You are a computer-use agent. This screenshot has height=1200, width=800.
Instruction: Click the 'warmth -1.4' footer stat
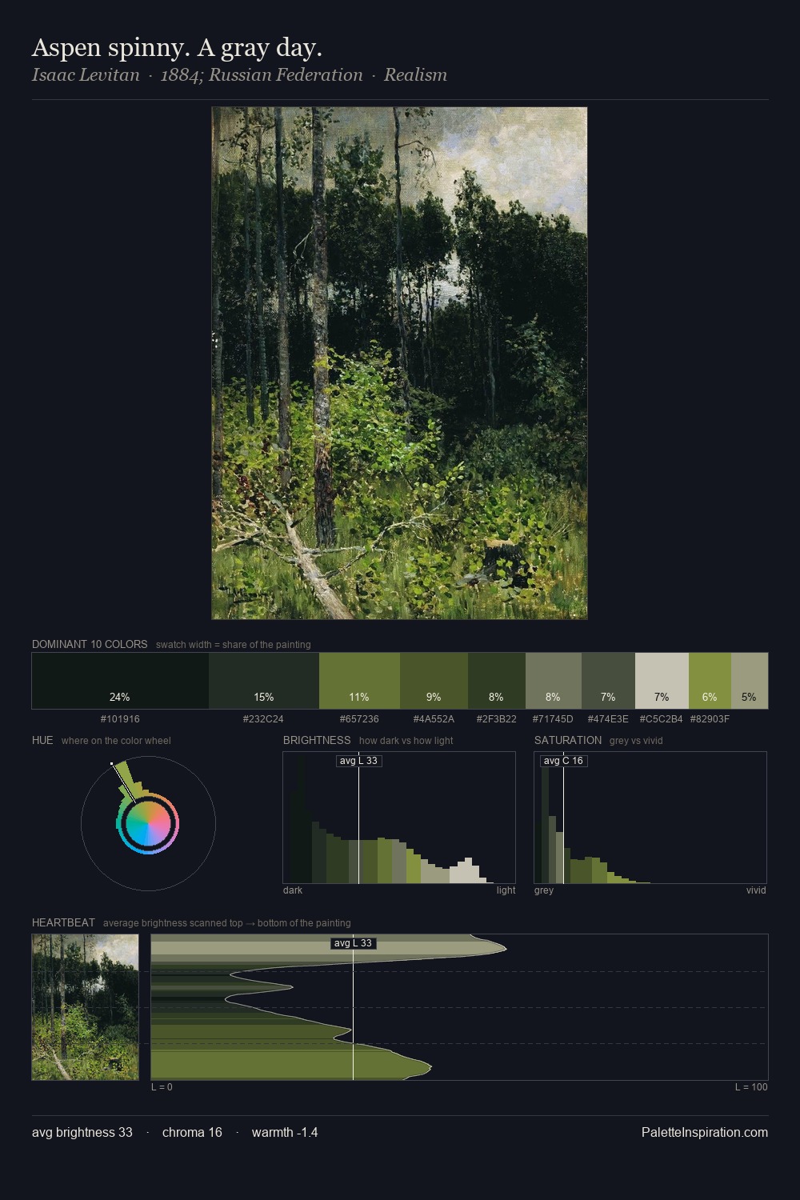coord(285,1132)
